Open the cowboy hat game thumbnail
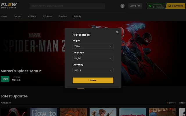Screen dimensions: 186x116 coord(103,112)
